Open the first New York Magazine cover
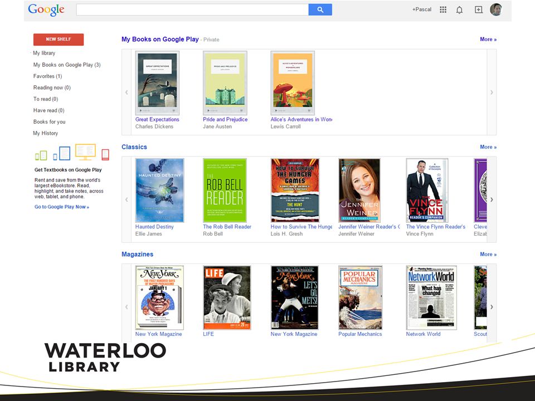Viewport: 535px width, 401px height. [159, 297]
